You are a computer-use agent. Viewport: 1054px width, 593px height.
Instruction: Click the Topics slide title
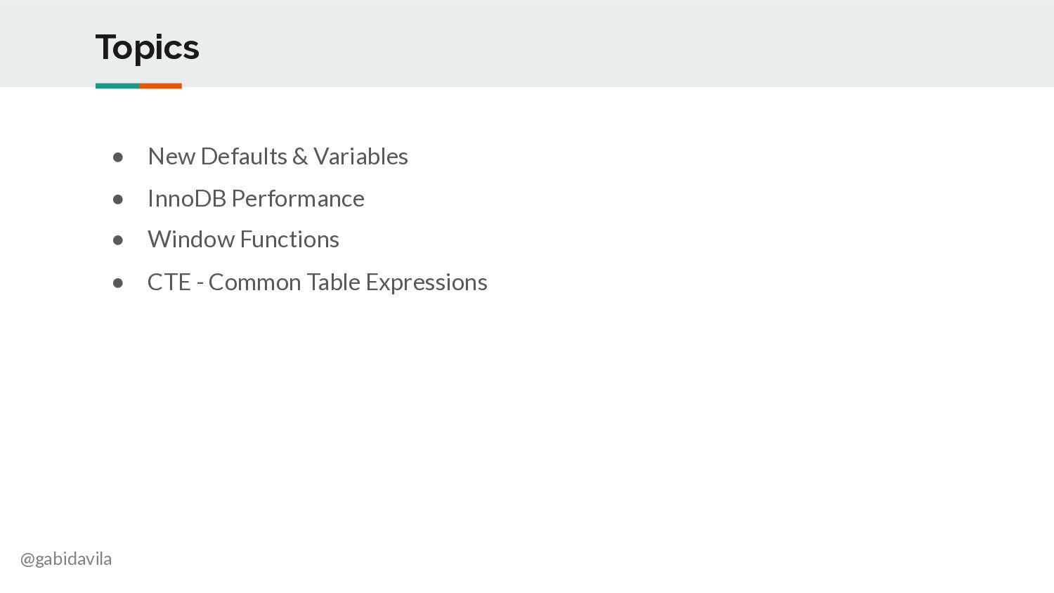pyautogui.click(x=147, y=48)
